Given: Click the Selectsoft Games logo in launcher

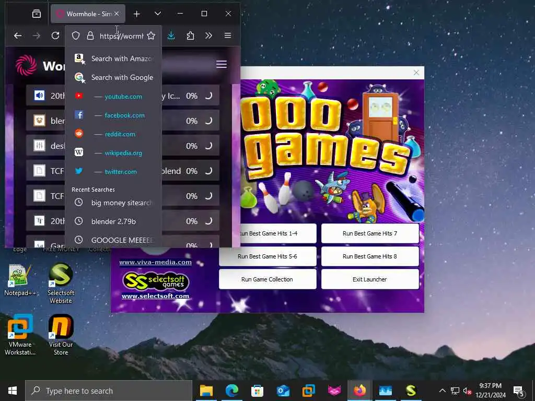Looking at the screenshot, I should (155, 281).
